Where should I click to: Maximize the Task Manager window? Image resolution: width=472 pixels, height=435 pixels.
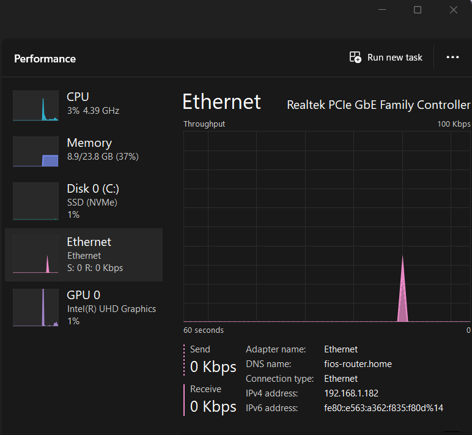point(418,10)
